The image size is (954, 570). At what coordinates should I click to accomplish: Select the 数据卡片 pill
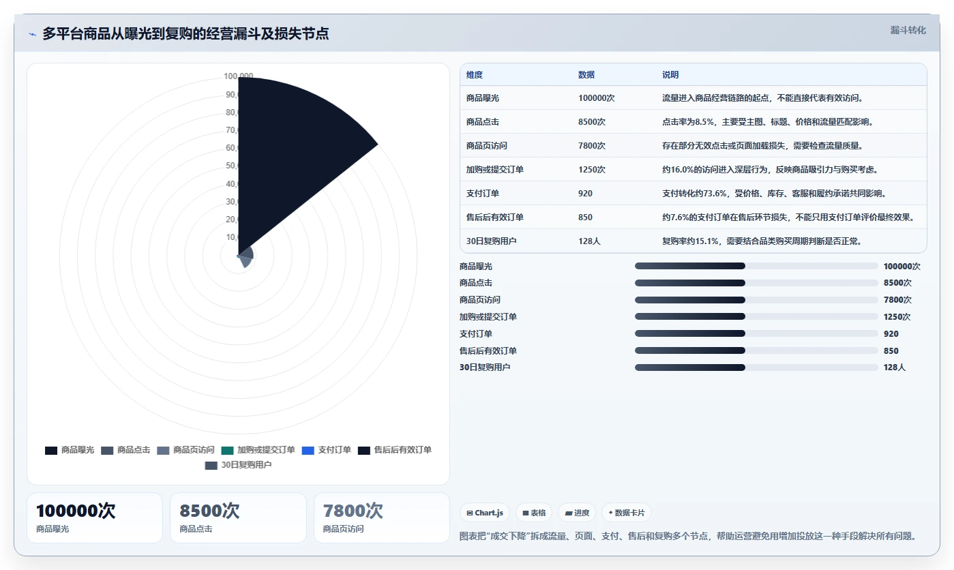tap(626, 513)
